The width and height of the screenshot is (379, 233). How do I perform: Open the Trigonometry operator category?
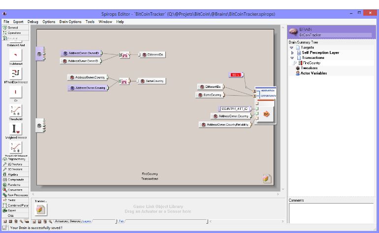tap(15, 159)
